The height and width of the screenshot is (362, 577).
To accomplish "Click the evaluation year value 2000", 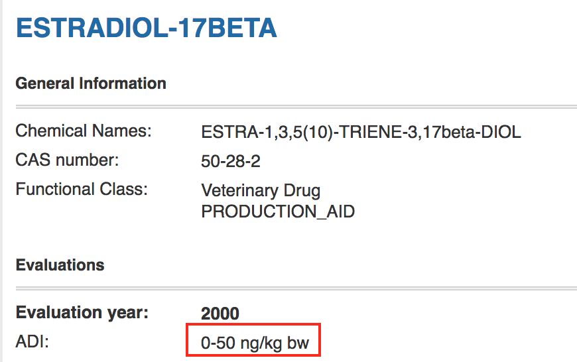I will [220, 313].
